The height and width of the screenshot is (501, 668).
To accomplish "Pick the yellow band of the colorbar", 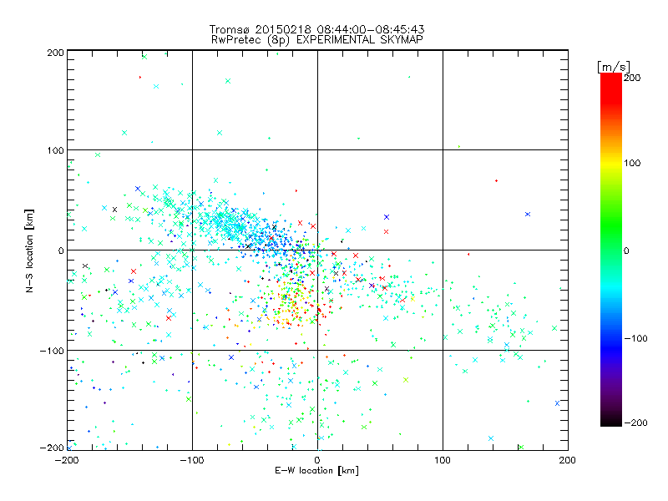I will [611, 164].
